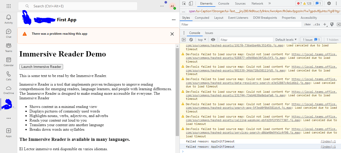The height and width of the screenshot is (153, 341).
Task: Select the DOM Breakpoints tab
Action: [x=264, y=18]
